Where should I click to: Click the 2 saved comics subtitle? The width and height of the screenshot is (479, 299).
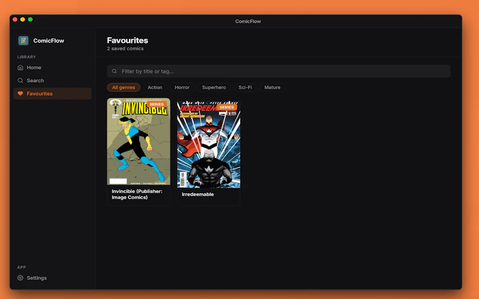click(x=125, y=48)
